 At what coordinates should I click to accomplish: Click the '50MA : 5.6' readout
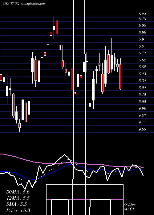18,192
